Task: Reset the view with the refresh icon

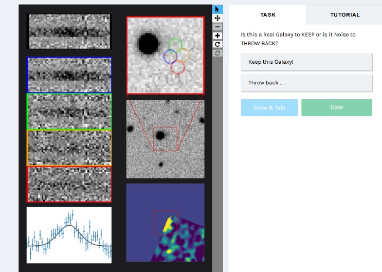Action: coord(217,53)
